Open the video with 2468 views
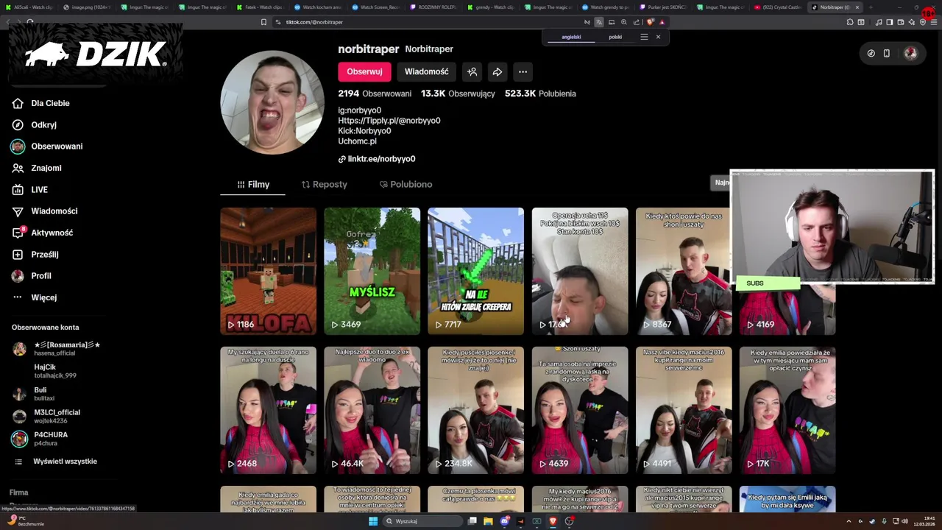Viewport: 942px width, 530px height. coord(268,410)
